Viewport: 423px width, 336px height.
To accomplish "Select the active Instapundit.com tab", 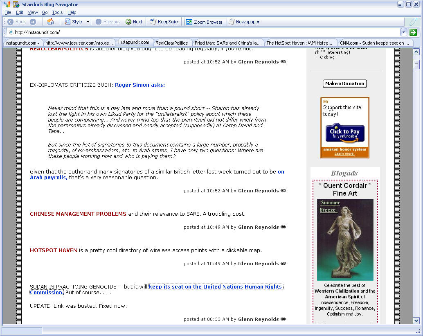I will pyautogui.click(x=133, y=43).
